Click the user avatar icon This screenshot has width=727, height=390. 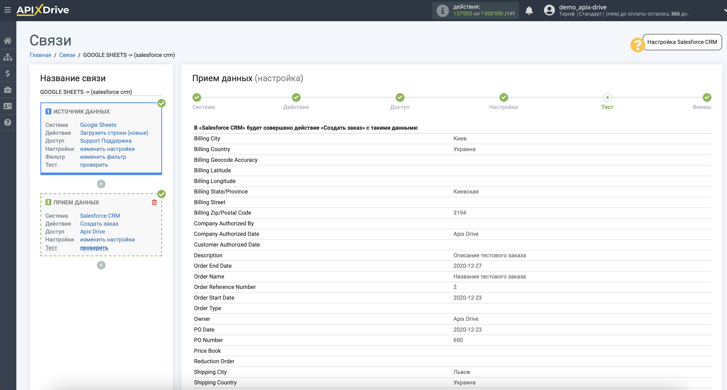[x=549, y=10]
